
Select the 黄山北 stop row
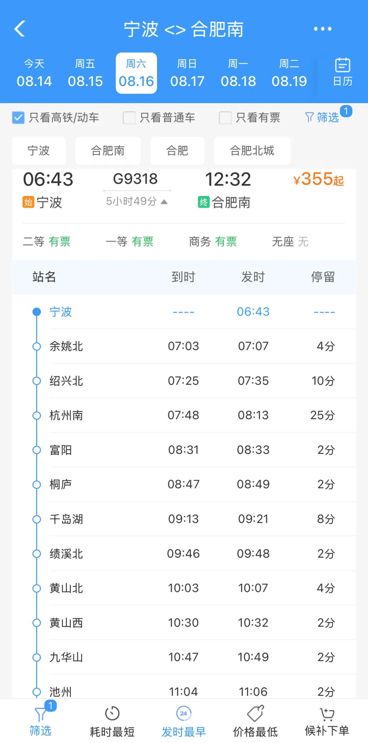[184, 588]
